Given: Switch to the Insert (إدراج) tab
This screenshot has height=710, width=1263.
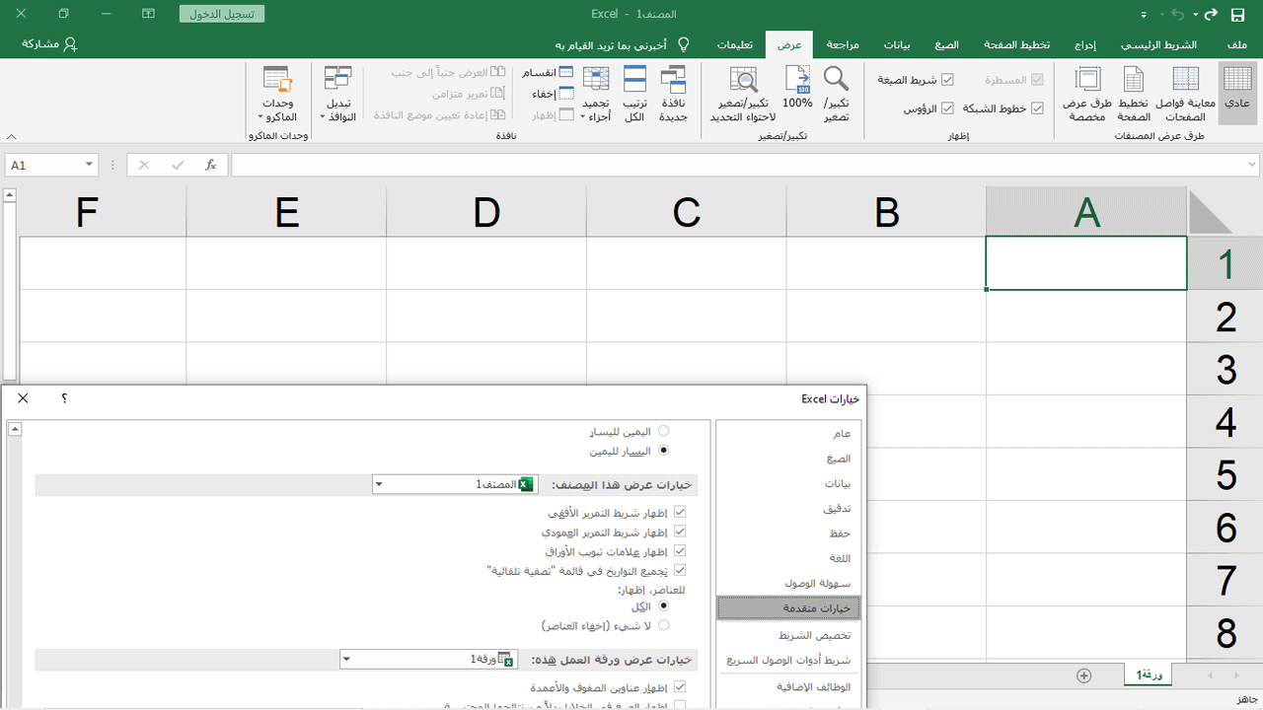Looking at the screenshot, I should click(x=1086, y=44).
